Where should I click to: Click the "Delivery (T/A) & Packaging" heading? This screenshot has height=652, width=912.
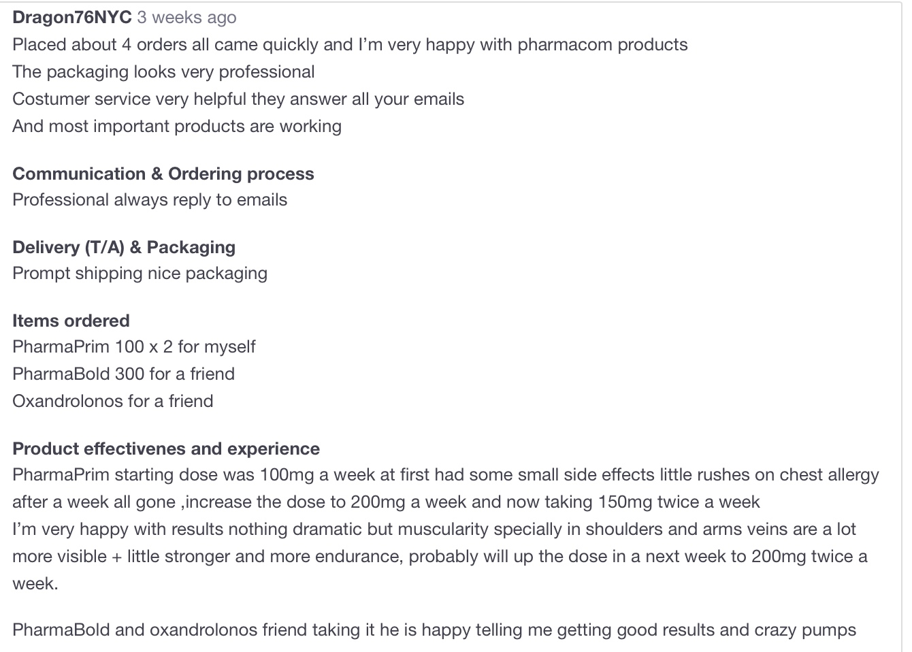(x=124, y=247)
